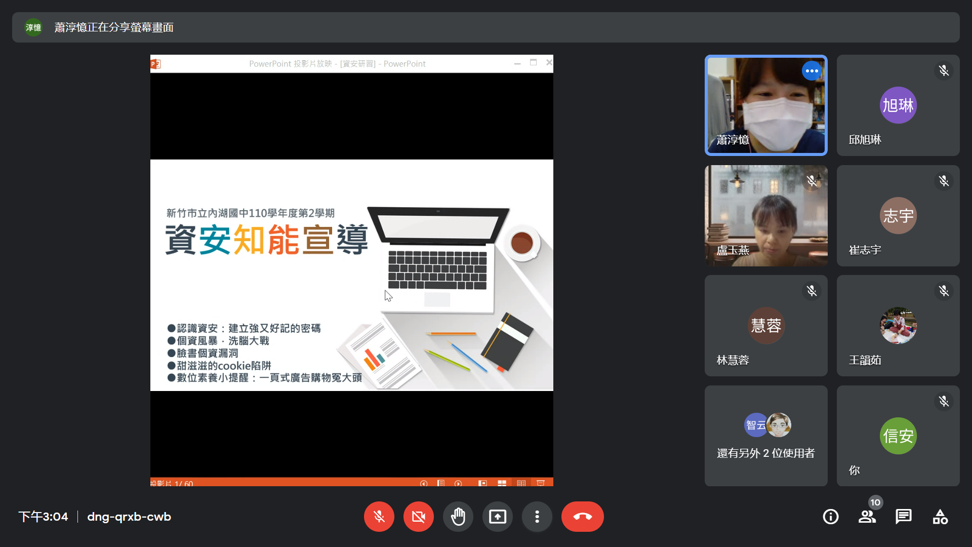This screenshot has height=547, width=972.
Task: Raise hand using the hand icon
Action: tap(458, 517)
